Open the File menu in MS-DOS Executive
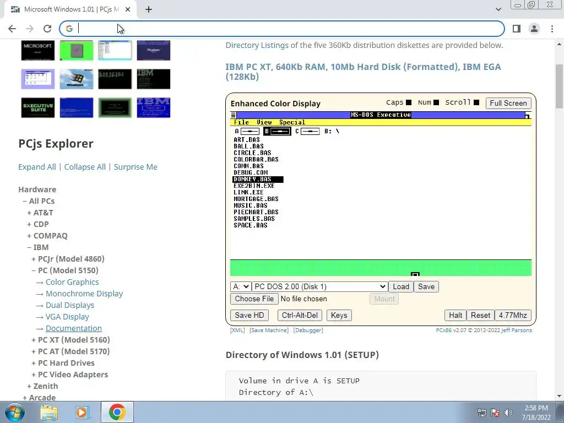This screenshot has width=564, height=423. [241, 122]
